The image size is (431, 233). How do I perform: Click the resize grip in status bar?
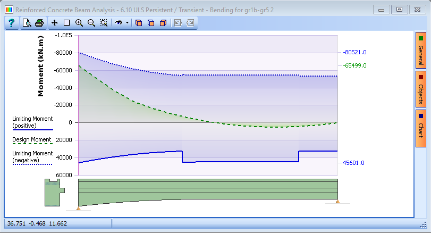point(424,225)
